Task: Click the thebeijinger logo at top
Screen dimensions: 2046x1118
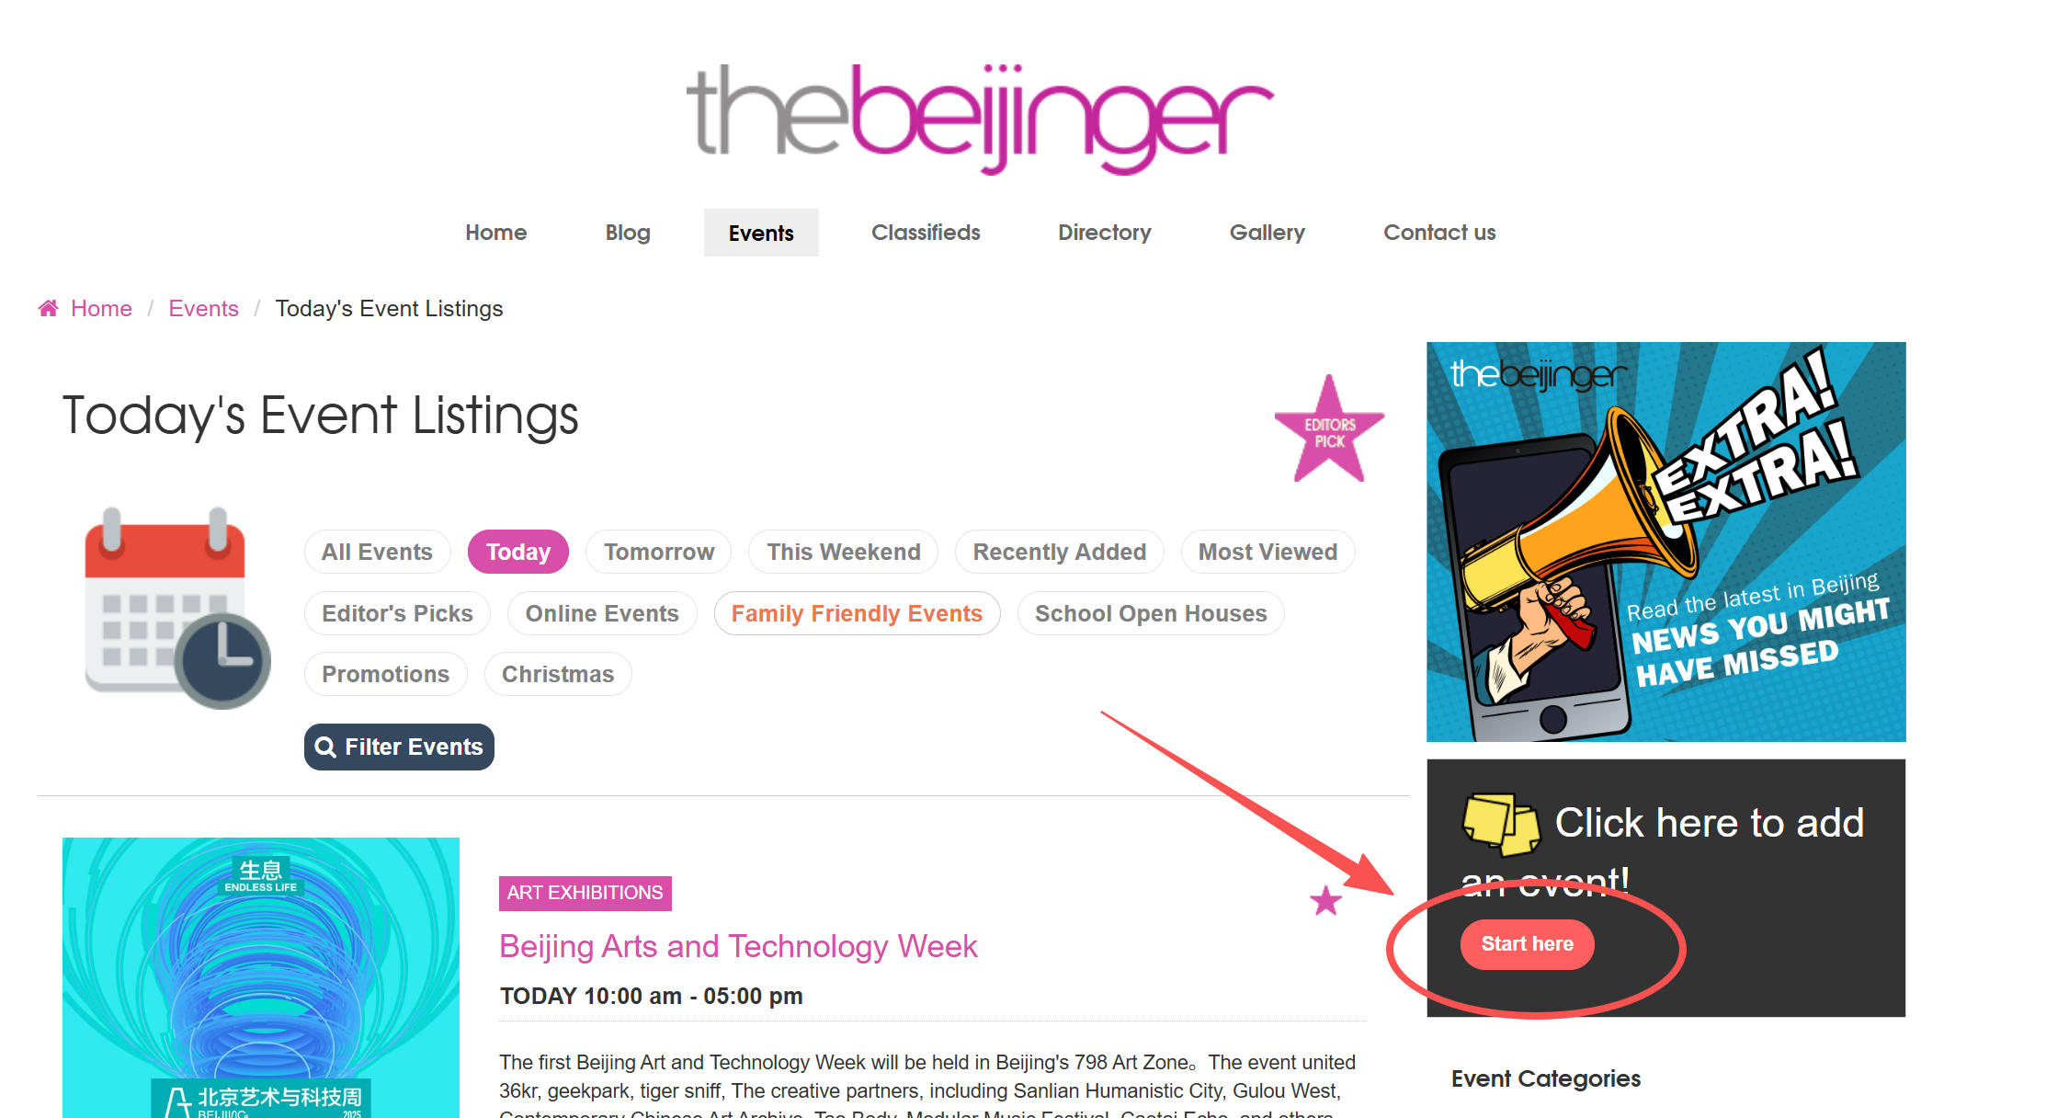Action: coord(980,118)
